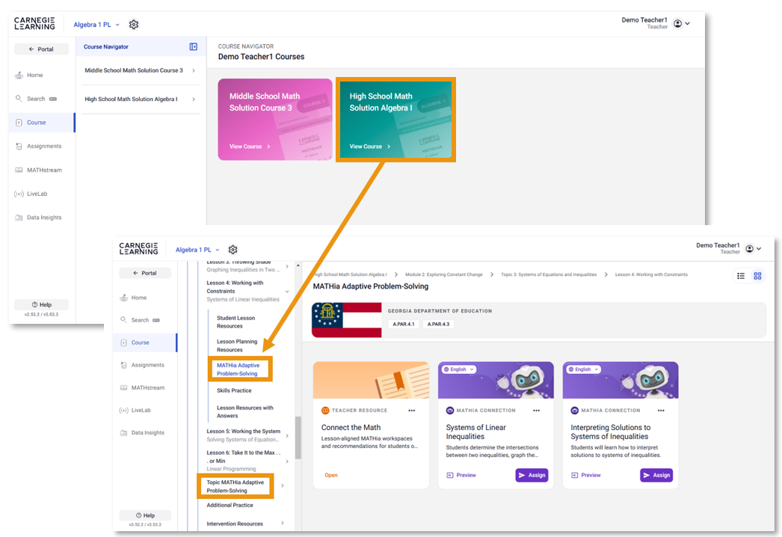Select Lesson Planning Resources in lesson tree
The image size is (782, 537).
click(x=237, y=346)
